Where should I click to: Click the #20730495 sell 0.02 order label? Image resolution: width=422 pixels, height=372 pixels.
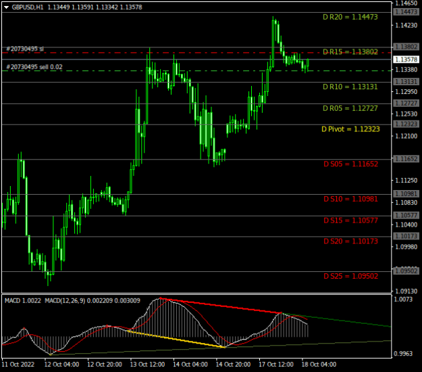(x=34, y=67)
